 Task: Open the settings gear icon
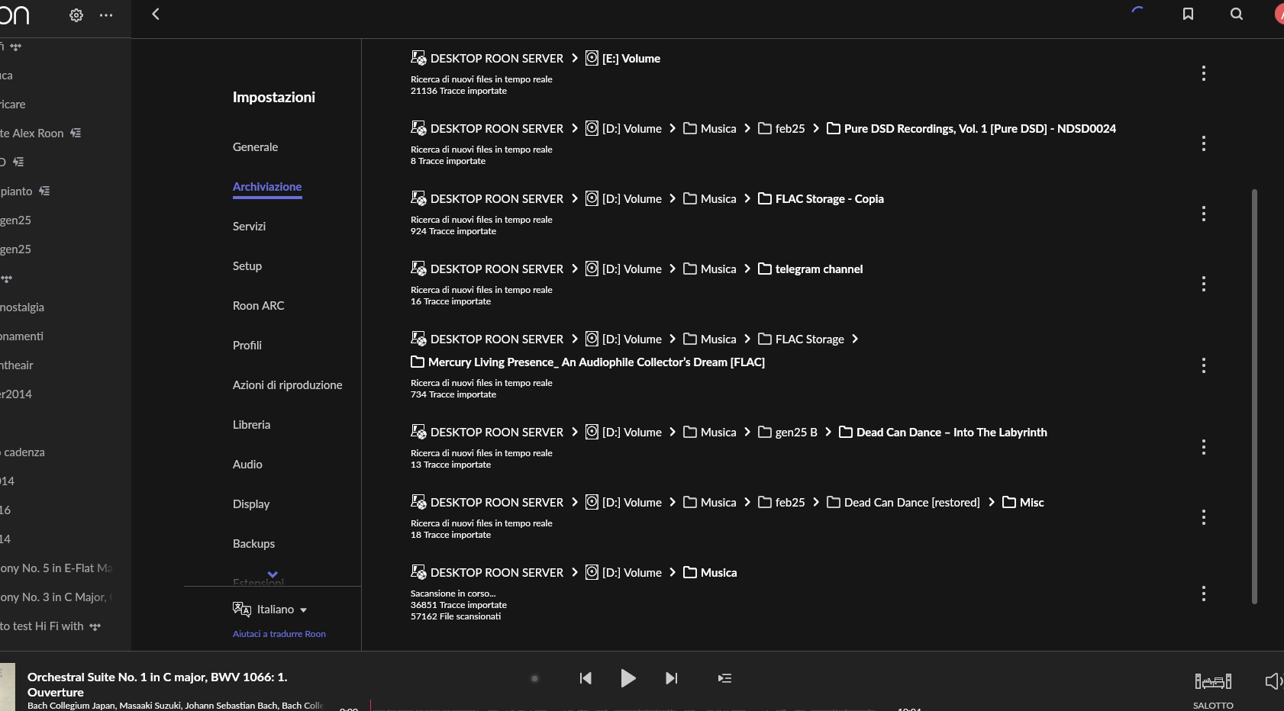[76, 14]
